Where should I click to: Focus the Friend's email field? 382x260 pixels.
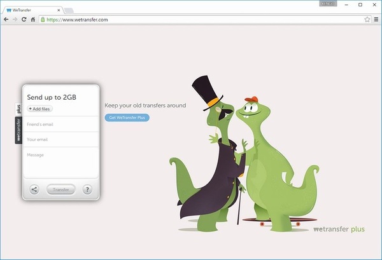coord(61,125)
